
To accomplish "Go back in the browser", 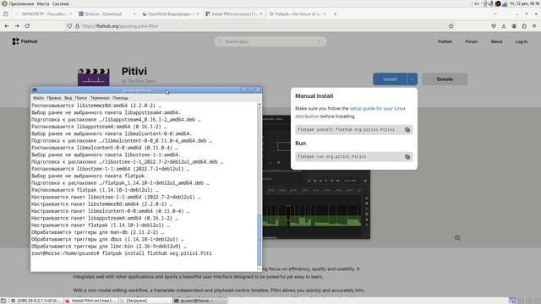I will (x=7, y=26).
